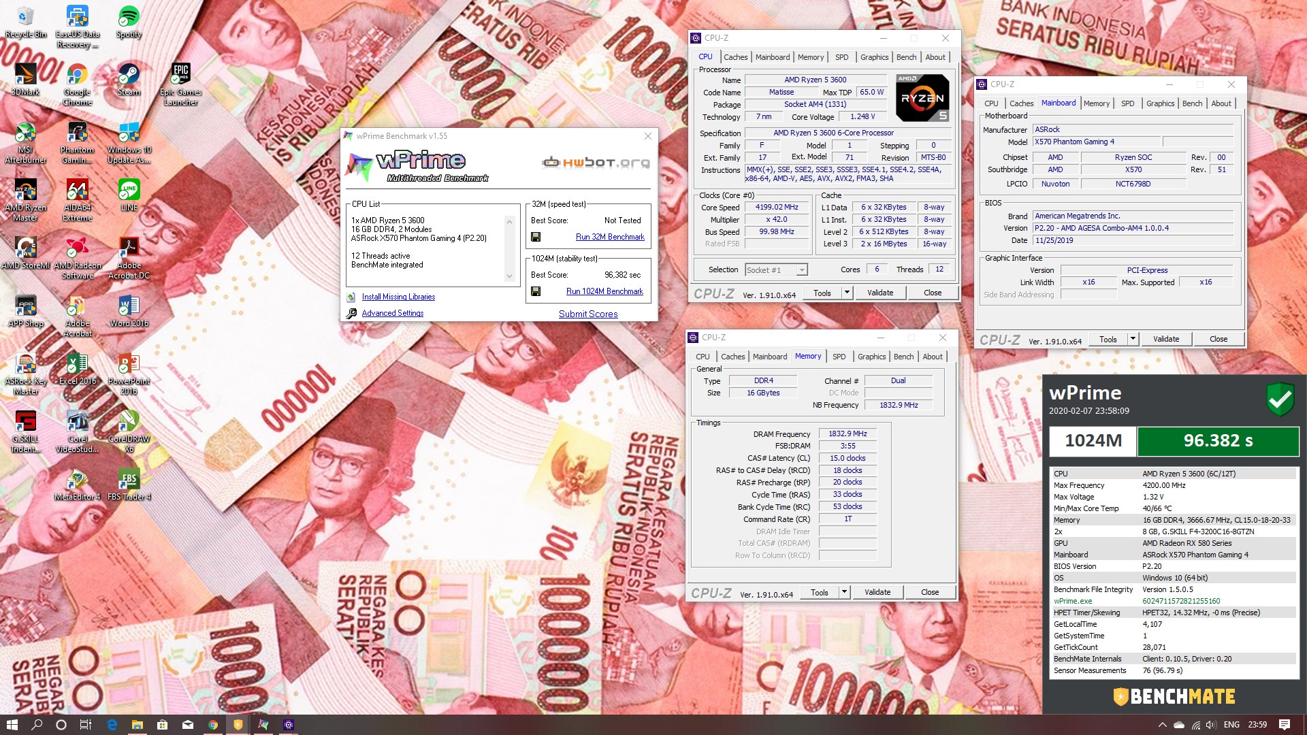Open FBS Trader 4 desktop icon
Viewport: 1307px width, 735px height.
pyautogui.click(x=129, y=485)
